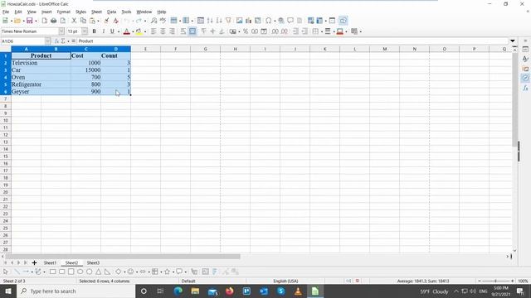Screen dimensions: 531x298
Task: Center text horizontally in toolbar
Action: click(163, 31)
